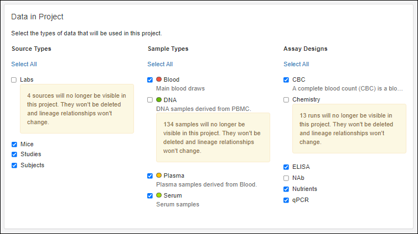
Task: Click the red Blood sample color dot
Action: point(159,79)
